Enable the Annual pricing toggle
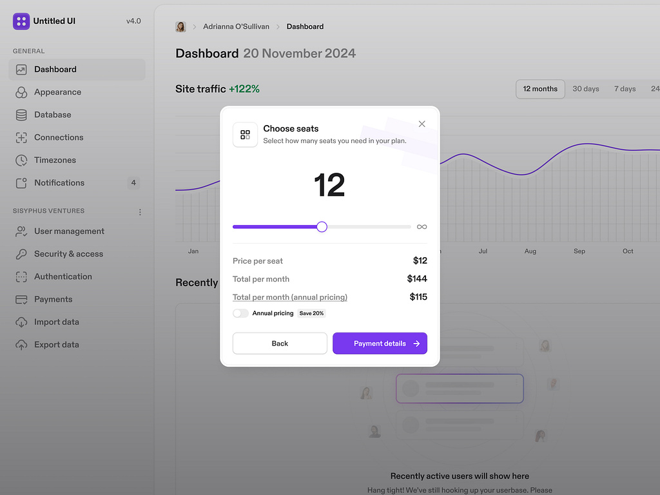Image resolution: width=660 pixels, height=495 pixels. click(241, 313)
